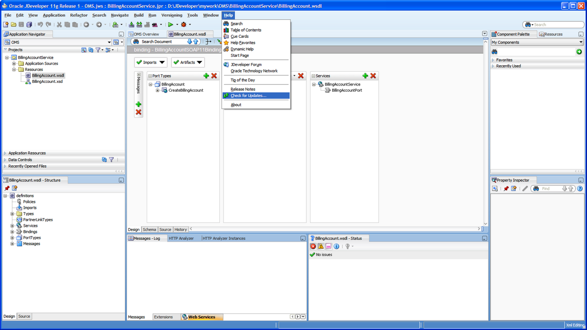
Task: Add a message with green plus in Messages strip
Action: click(x=139, y=104)
